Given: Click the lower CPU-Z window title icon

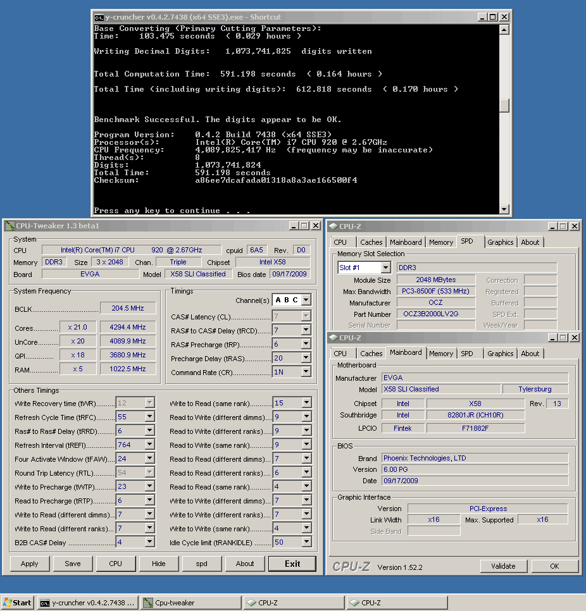Looking at the screenshot, I should pos(333,338).
